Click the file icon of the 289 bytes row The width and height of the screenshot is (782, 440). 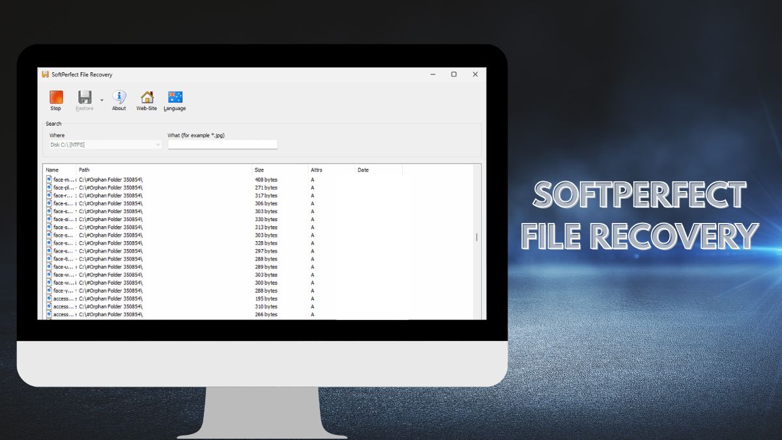click(x=49, y=267)
